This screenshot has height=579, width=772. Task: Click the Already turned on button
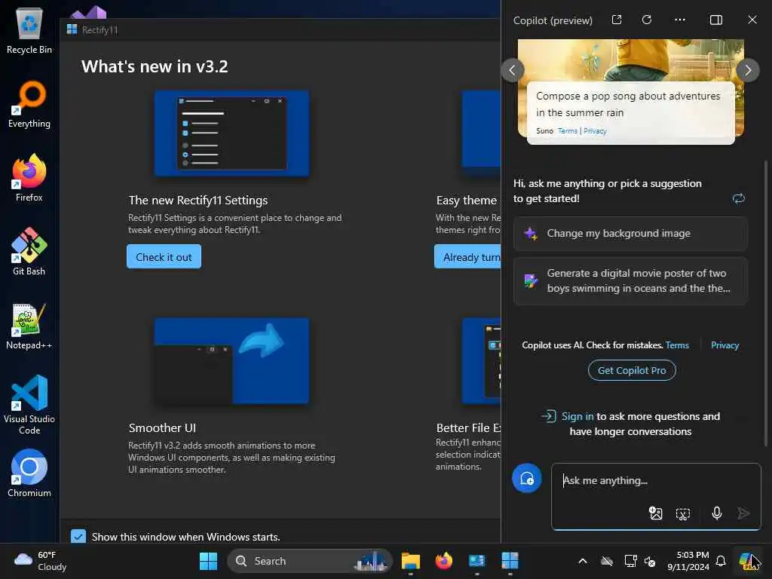(x=467, y=257)
